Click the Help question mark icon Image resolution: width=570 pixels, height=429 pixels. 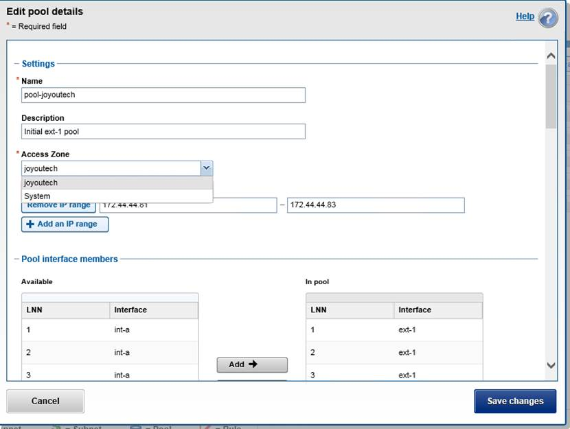[x=547, y=17]
